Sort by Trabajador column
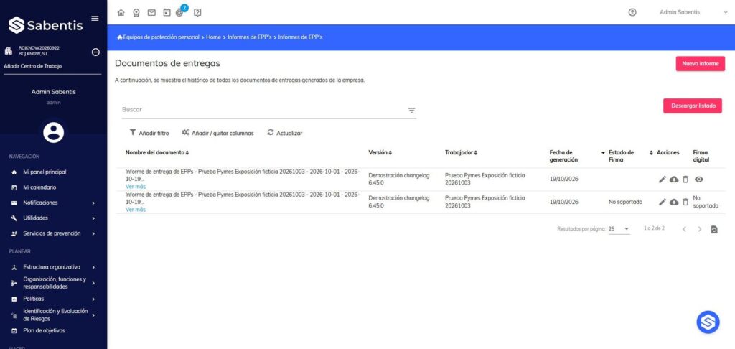 [x=462, y=152]
